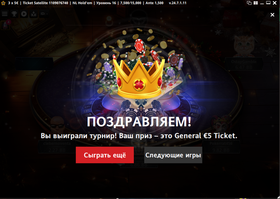
Task: Click the 'Следующие игры' button
Action: pos(173,155)
